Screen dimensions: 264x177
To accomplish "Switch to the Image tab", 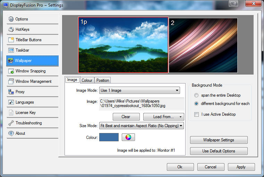I will click(x=72, y=80).
